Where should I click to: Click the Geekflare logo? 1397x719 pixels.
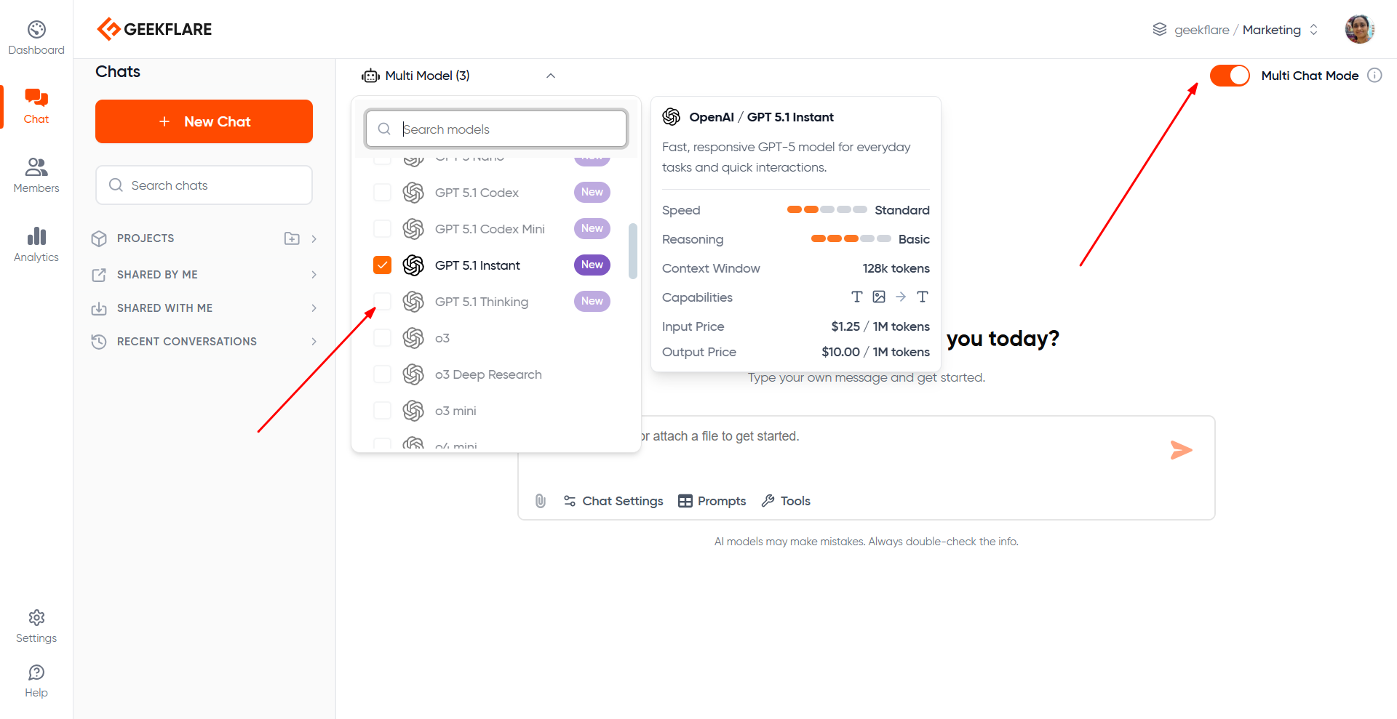point(154,29)
